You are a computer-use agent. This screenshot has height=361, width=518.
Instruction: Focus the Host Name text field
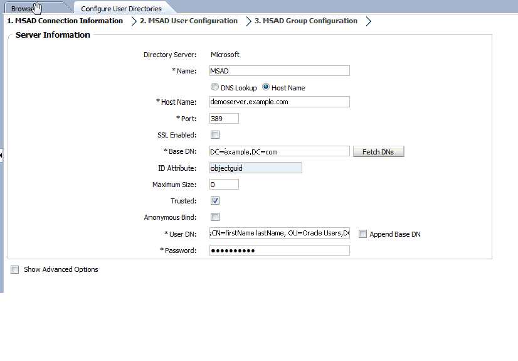pos(280,102)
